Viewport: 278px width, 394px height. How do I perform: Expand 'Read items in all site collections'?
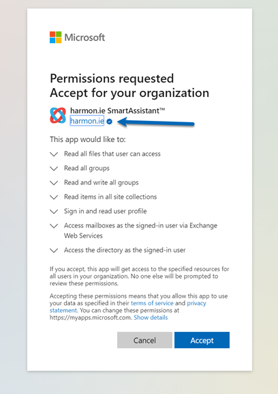tap(54, 197)
